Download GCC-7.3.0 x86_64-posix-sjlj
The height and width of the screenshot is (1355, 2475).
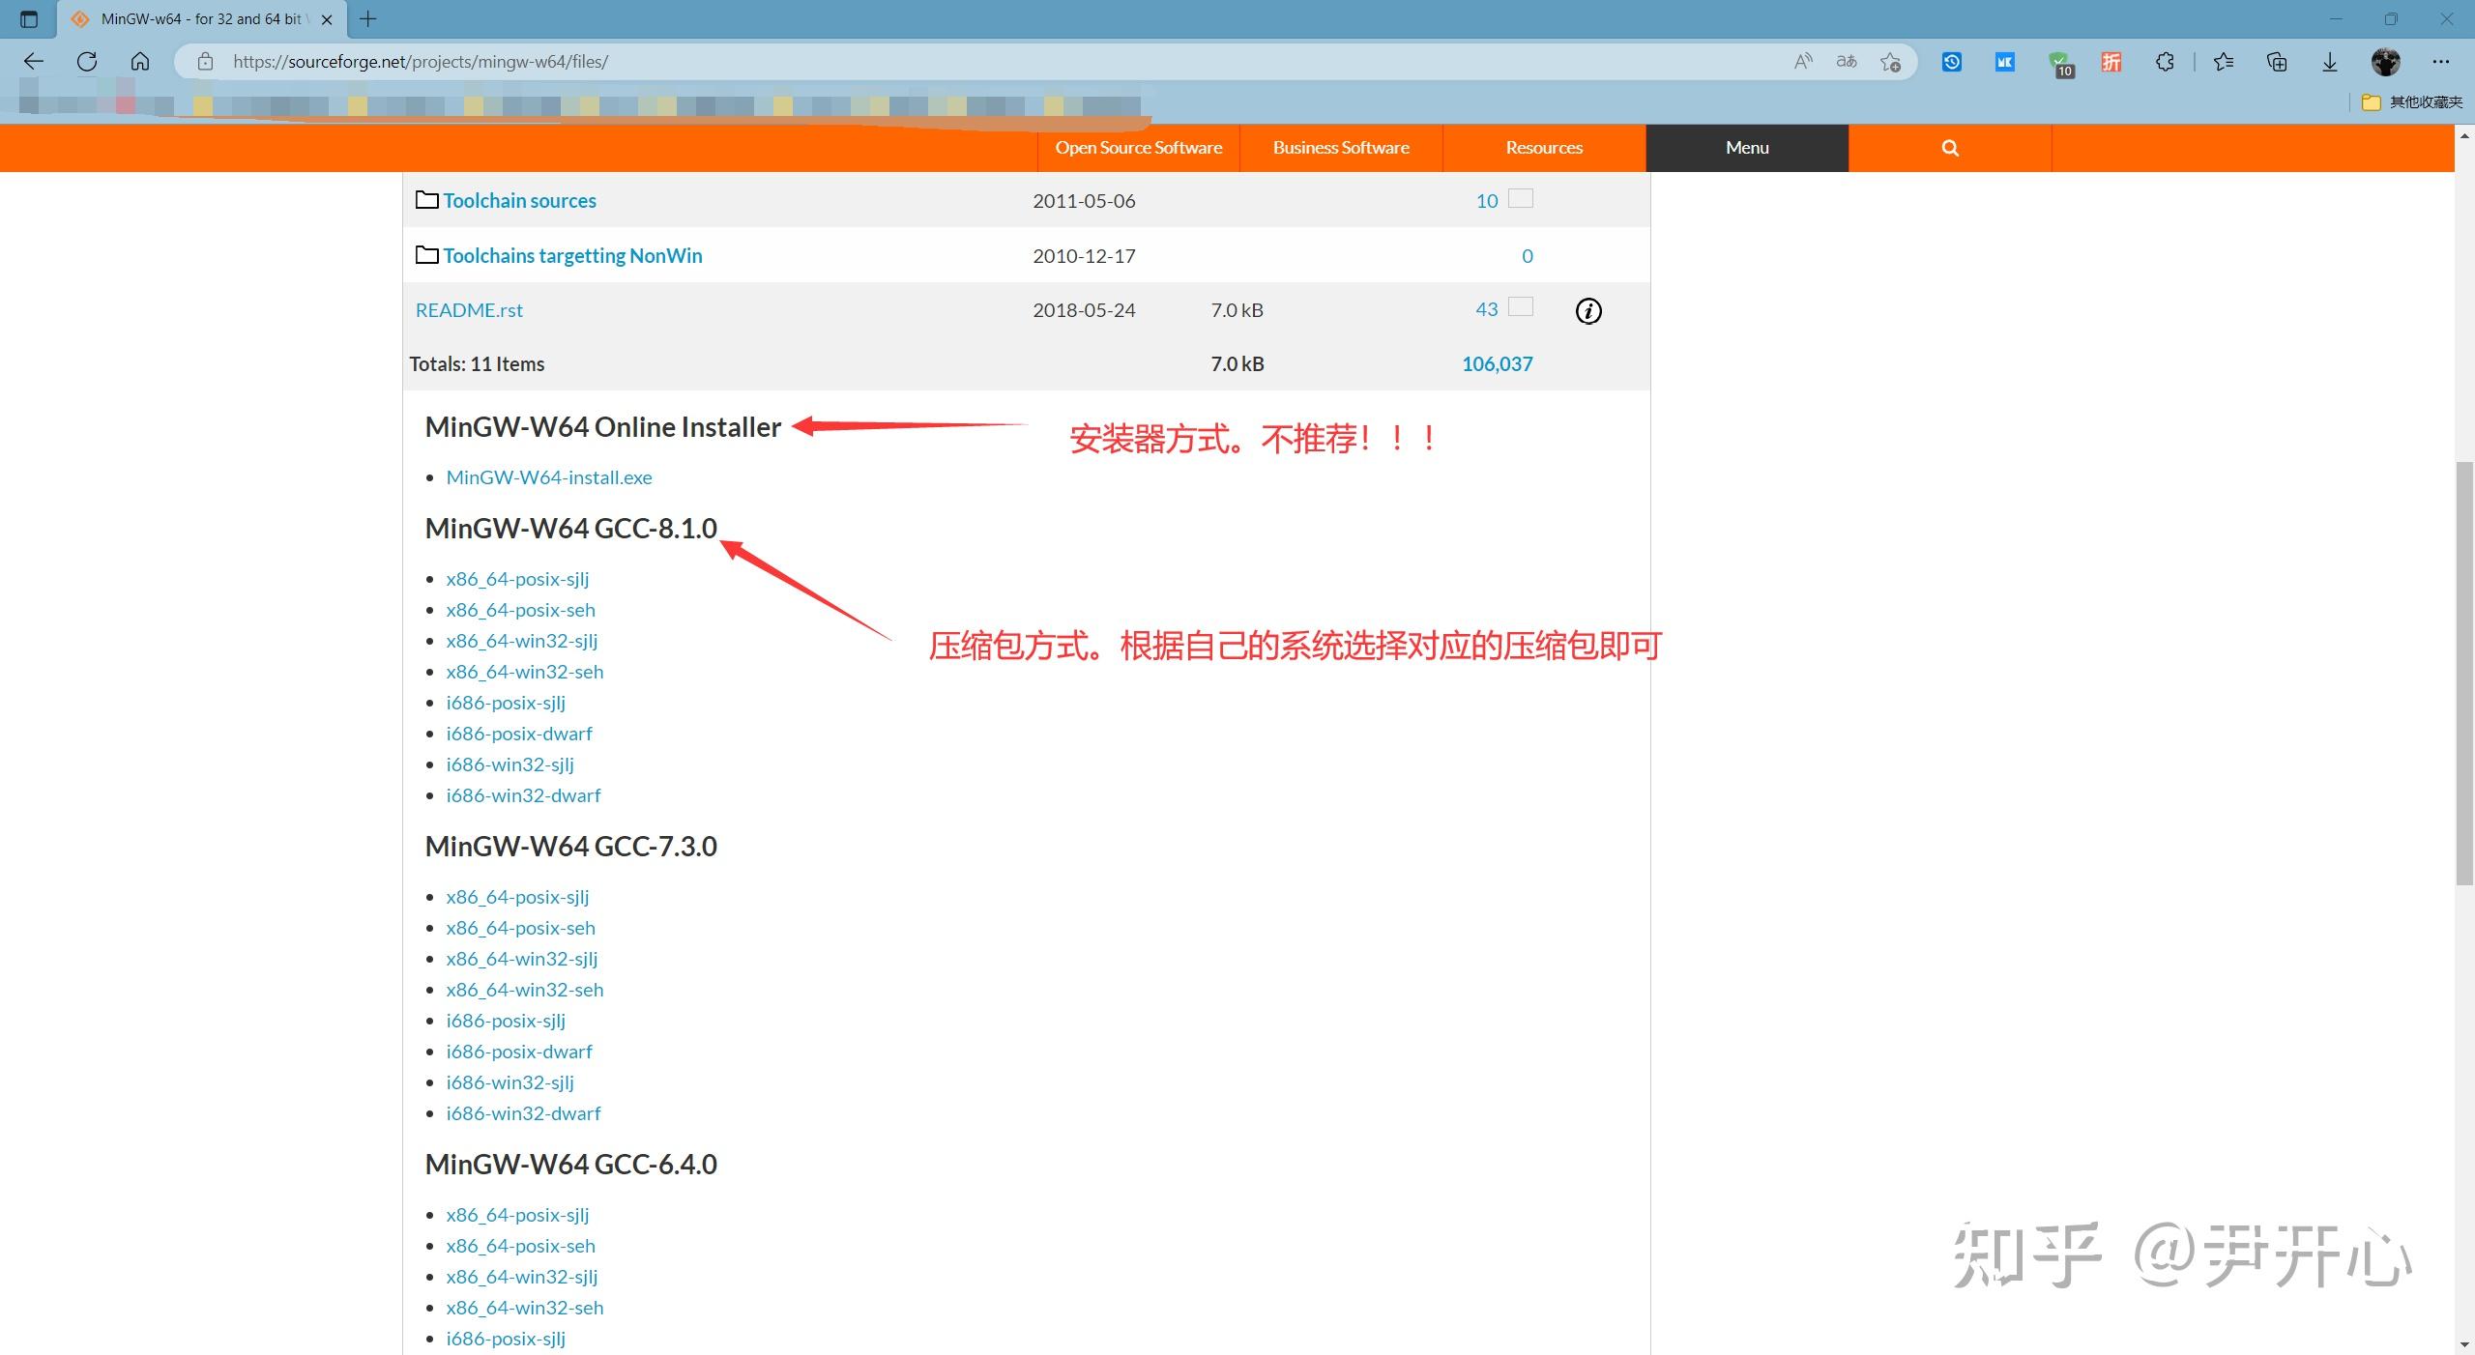517,897
